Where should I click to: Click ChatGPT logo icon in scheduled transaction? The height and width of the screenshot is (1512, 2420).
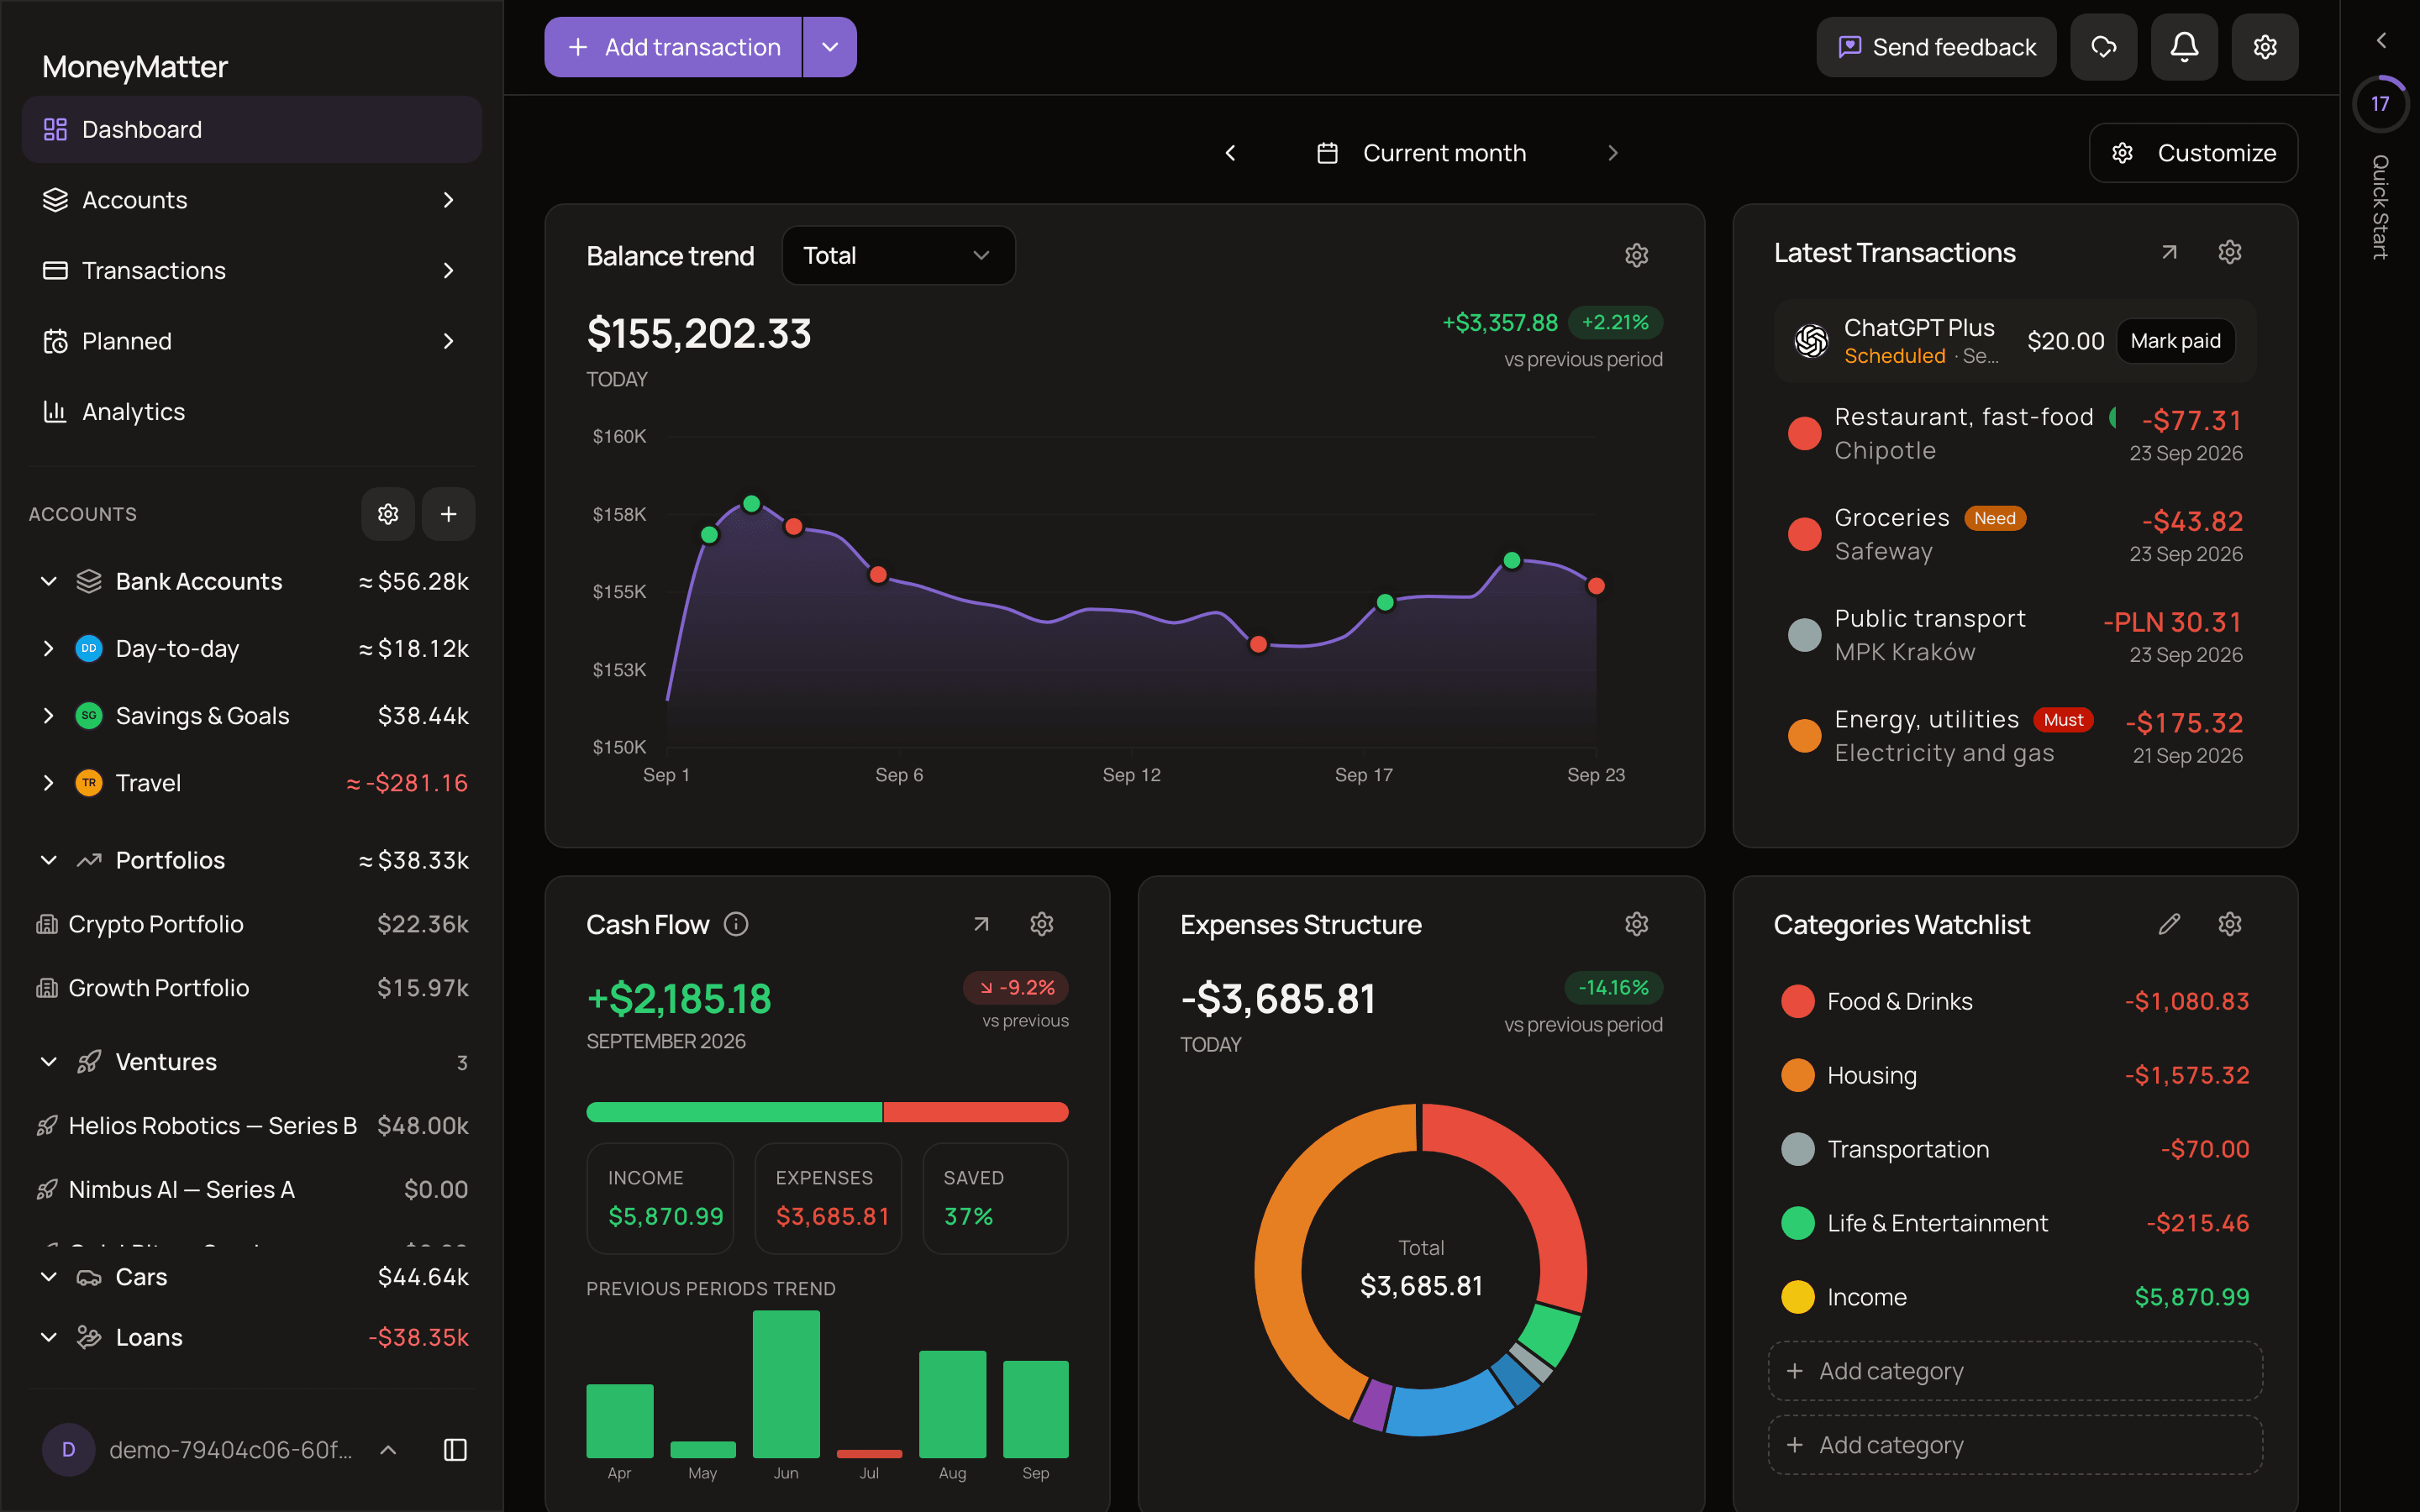click(x=1811, y=341)
